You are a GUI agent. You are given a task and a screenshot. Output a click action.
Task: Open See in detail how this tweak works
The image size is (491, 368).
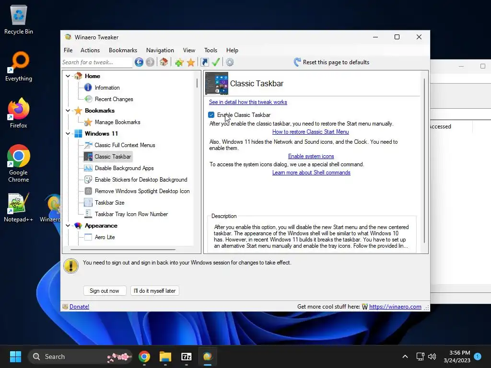pyautogui.click(x=248, y=102)
